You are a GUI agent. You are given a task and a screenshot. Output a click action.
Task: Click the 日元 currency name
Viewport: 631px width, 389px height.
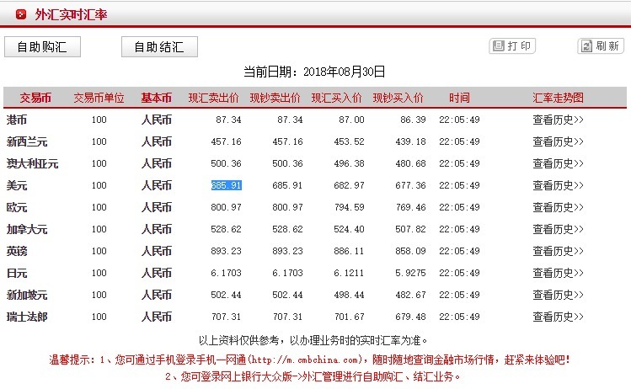tap(17, 273)
